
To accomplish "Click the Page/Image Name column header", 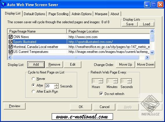I will tap(37, 31).
